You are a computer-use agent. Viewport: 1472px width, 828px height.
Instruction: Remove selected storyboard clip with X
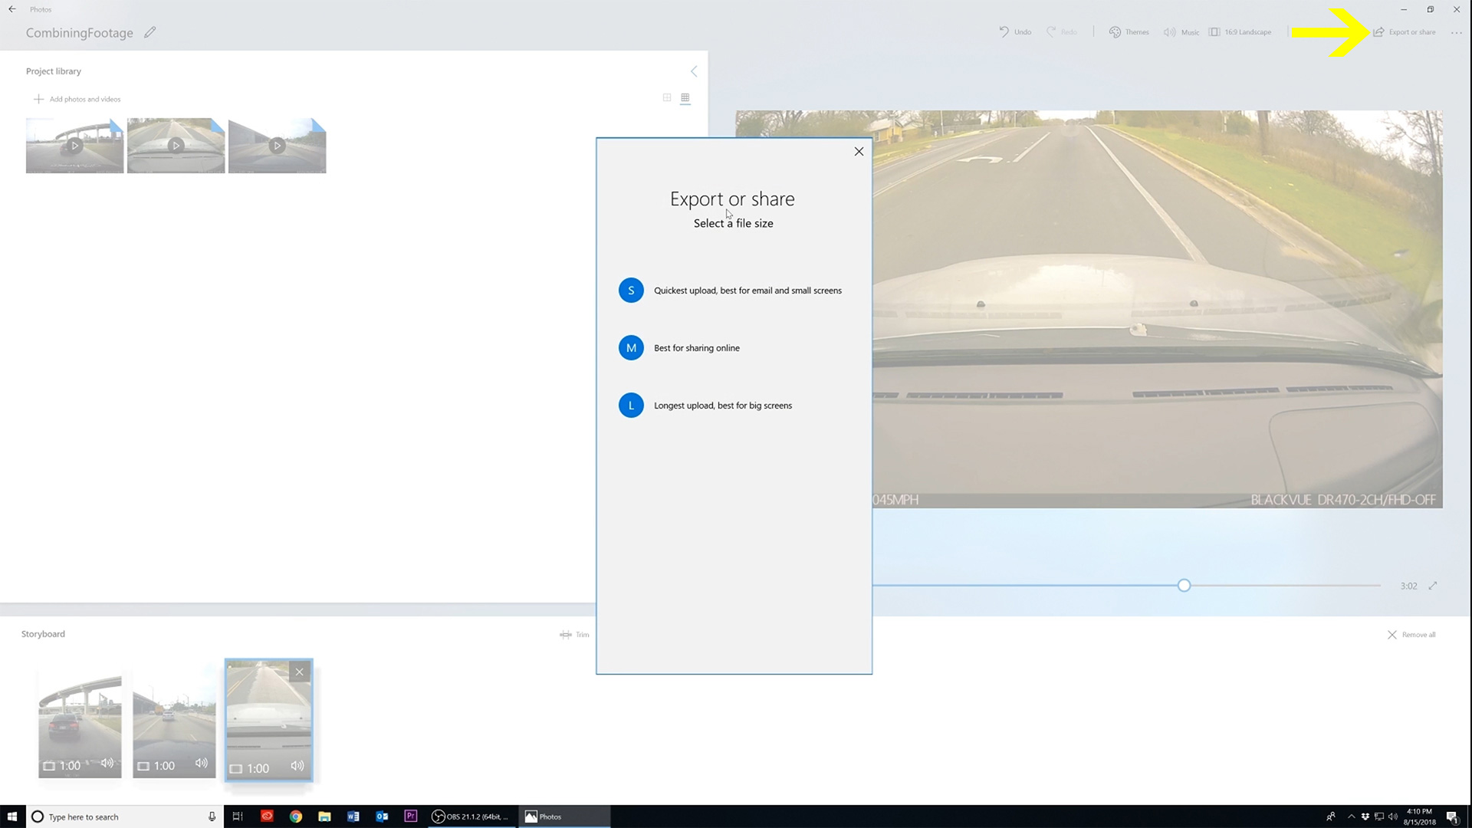click(x=300, y=672)
